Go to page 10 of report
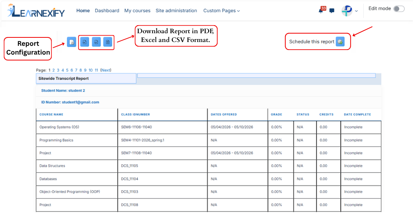Screen dimensions: 413x216 pyautogui.click(x=91, y=70)
